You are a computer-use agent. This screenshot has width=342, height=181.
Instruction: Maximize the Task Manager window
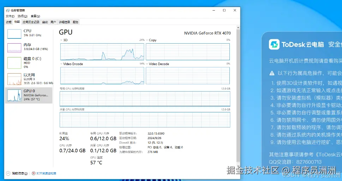coord(224,10)
